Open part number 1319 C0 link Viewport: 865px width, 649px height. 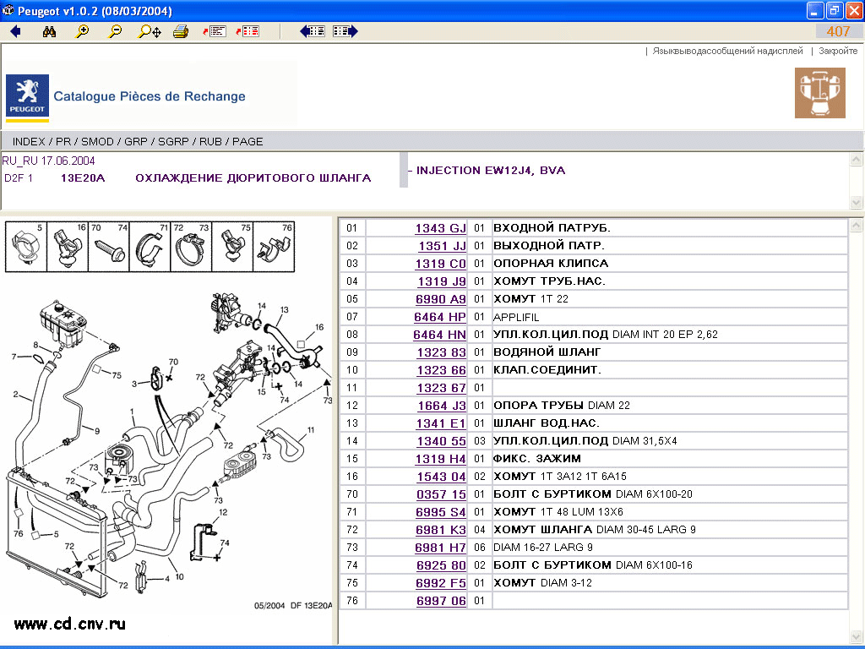click(440, 264)
